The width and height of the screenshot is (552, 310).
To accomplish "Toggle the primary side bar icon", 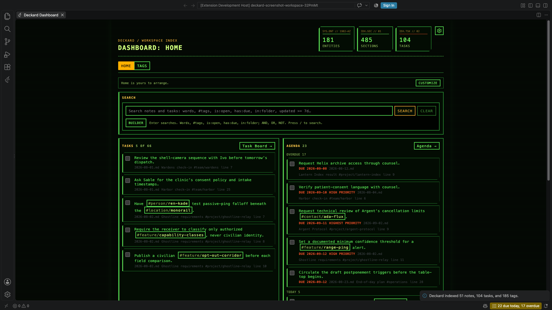I will point(530,5).
